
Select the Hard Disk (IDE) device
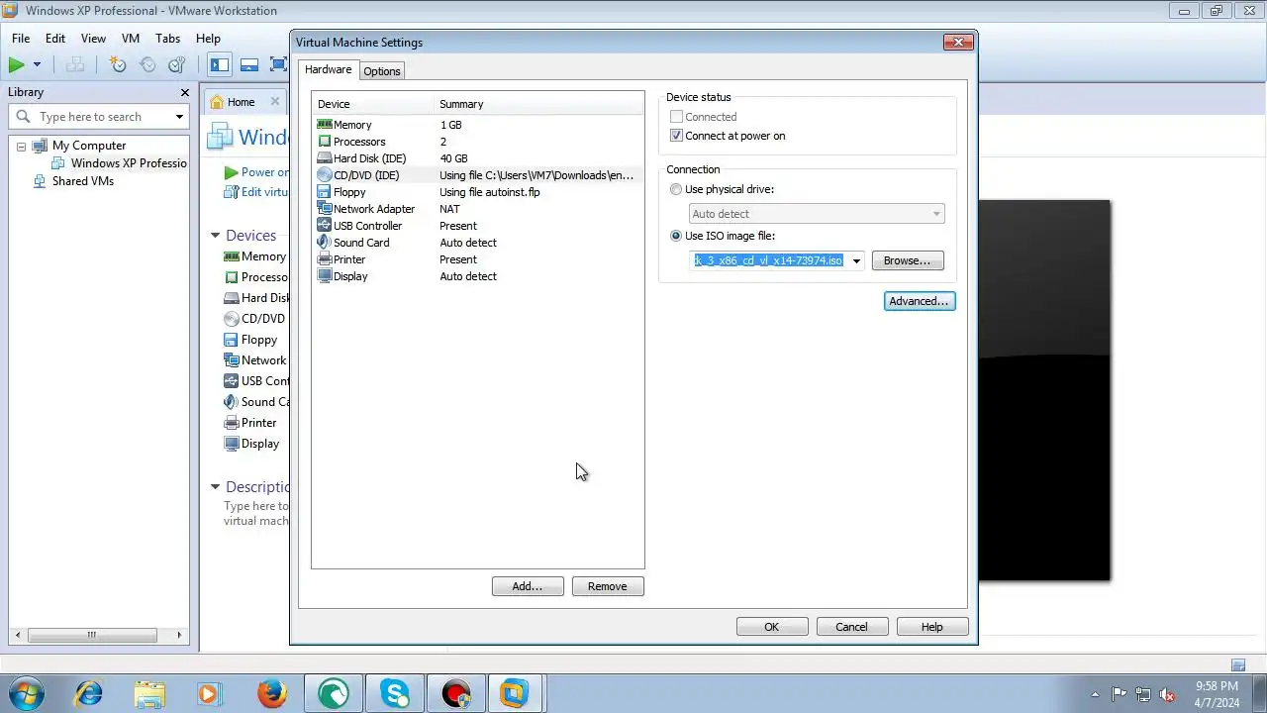[477, 158]
